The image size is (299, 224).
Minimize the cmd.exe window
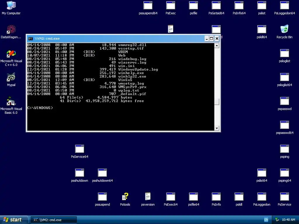[x=206, y=39]
